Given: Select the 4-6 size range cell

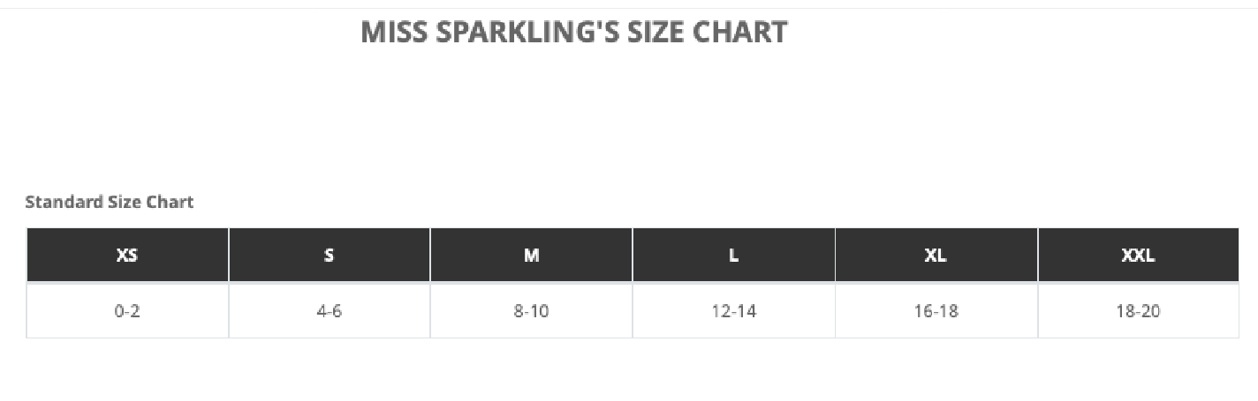Looking at the screenshot, I should pos(330,311).
